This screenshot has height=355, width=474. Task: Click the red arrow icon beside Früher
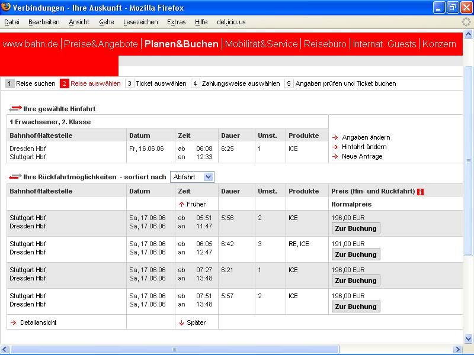click(x=181, y=204)
